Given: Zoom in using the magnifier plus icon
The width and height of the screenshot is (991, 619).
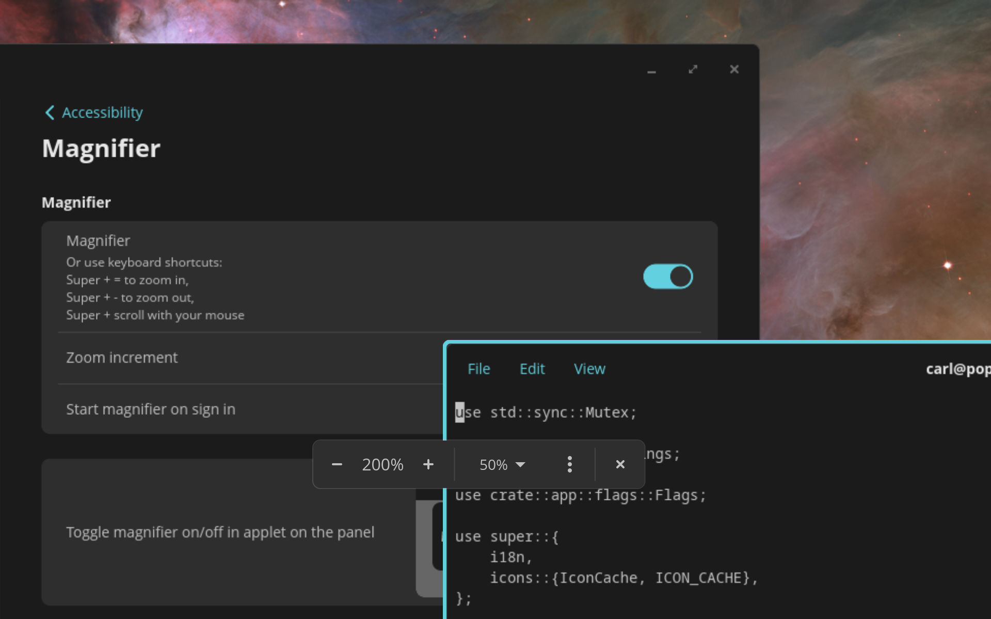Looking at the screenshot, I should tap(428, 464).
